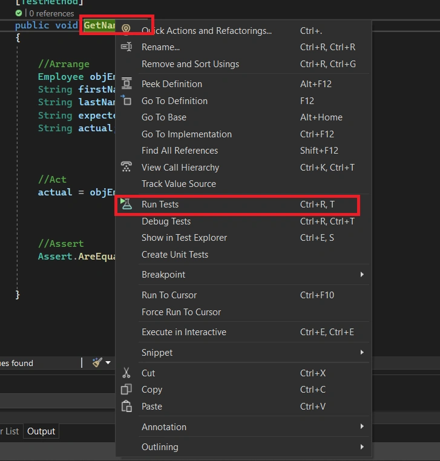Click the Copy icon in the menu
The height and width of the screenshot is (461, 440).
(126, 389)
